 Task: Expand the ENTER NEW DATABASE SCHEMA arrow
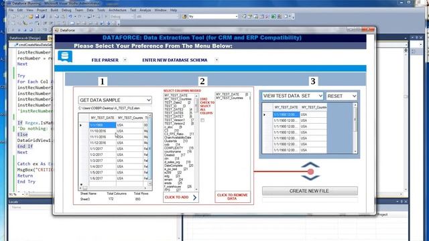pyautogui.click(x=217, y=60)
